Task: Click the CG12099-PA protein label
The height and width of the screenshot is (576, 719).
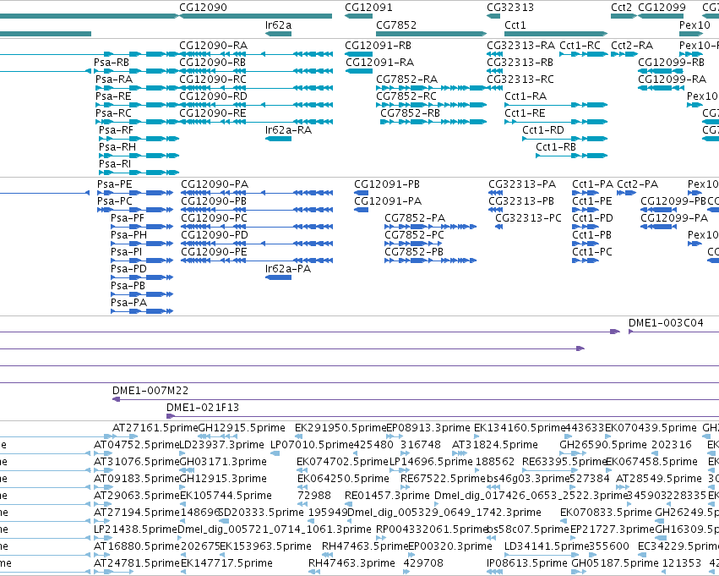Action: (674, 218)
